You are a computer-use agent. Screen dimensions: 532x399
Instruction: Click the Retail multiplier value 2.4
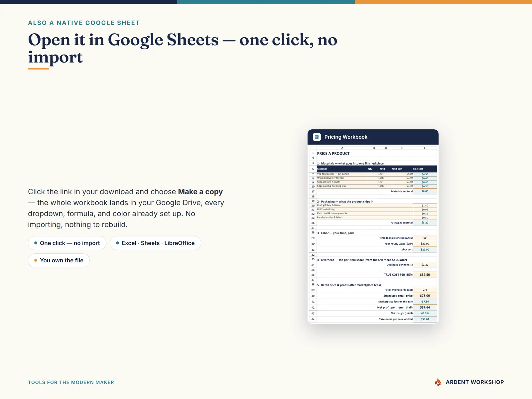click(425, 290)
